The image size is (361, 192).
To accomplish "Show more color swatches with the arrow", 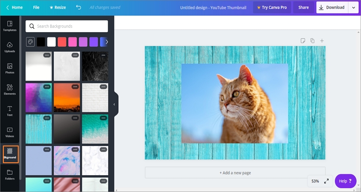I will (x=106, y=42).
